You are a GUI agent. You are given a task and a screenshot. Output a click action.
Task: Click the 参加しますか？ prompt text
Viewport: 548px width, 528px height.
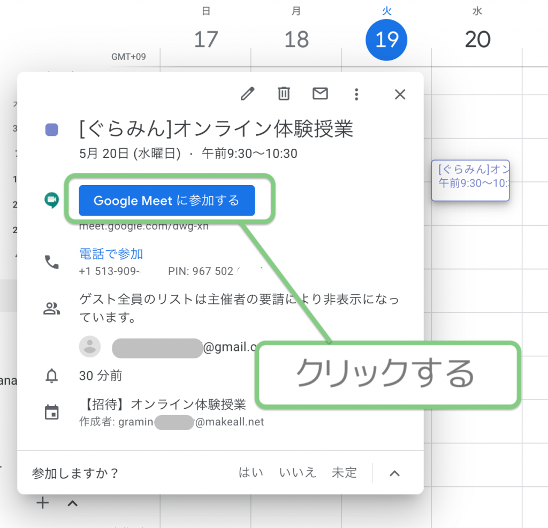coord(75,473)
